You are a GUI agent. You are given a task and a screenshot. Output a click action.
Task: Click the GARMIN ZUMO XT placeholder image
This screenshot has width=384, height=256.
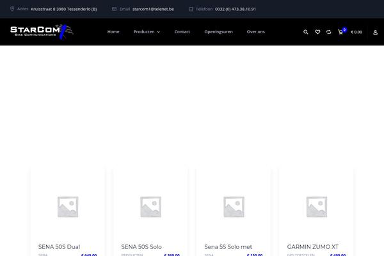pyautogui.click(x=316, y=207)
